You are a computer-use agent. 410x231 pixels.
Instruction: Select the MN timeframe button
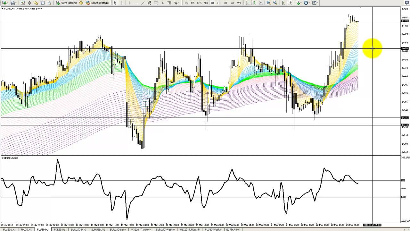pos(239,3)
